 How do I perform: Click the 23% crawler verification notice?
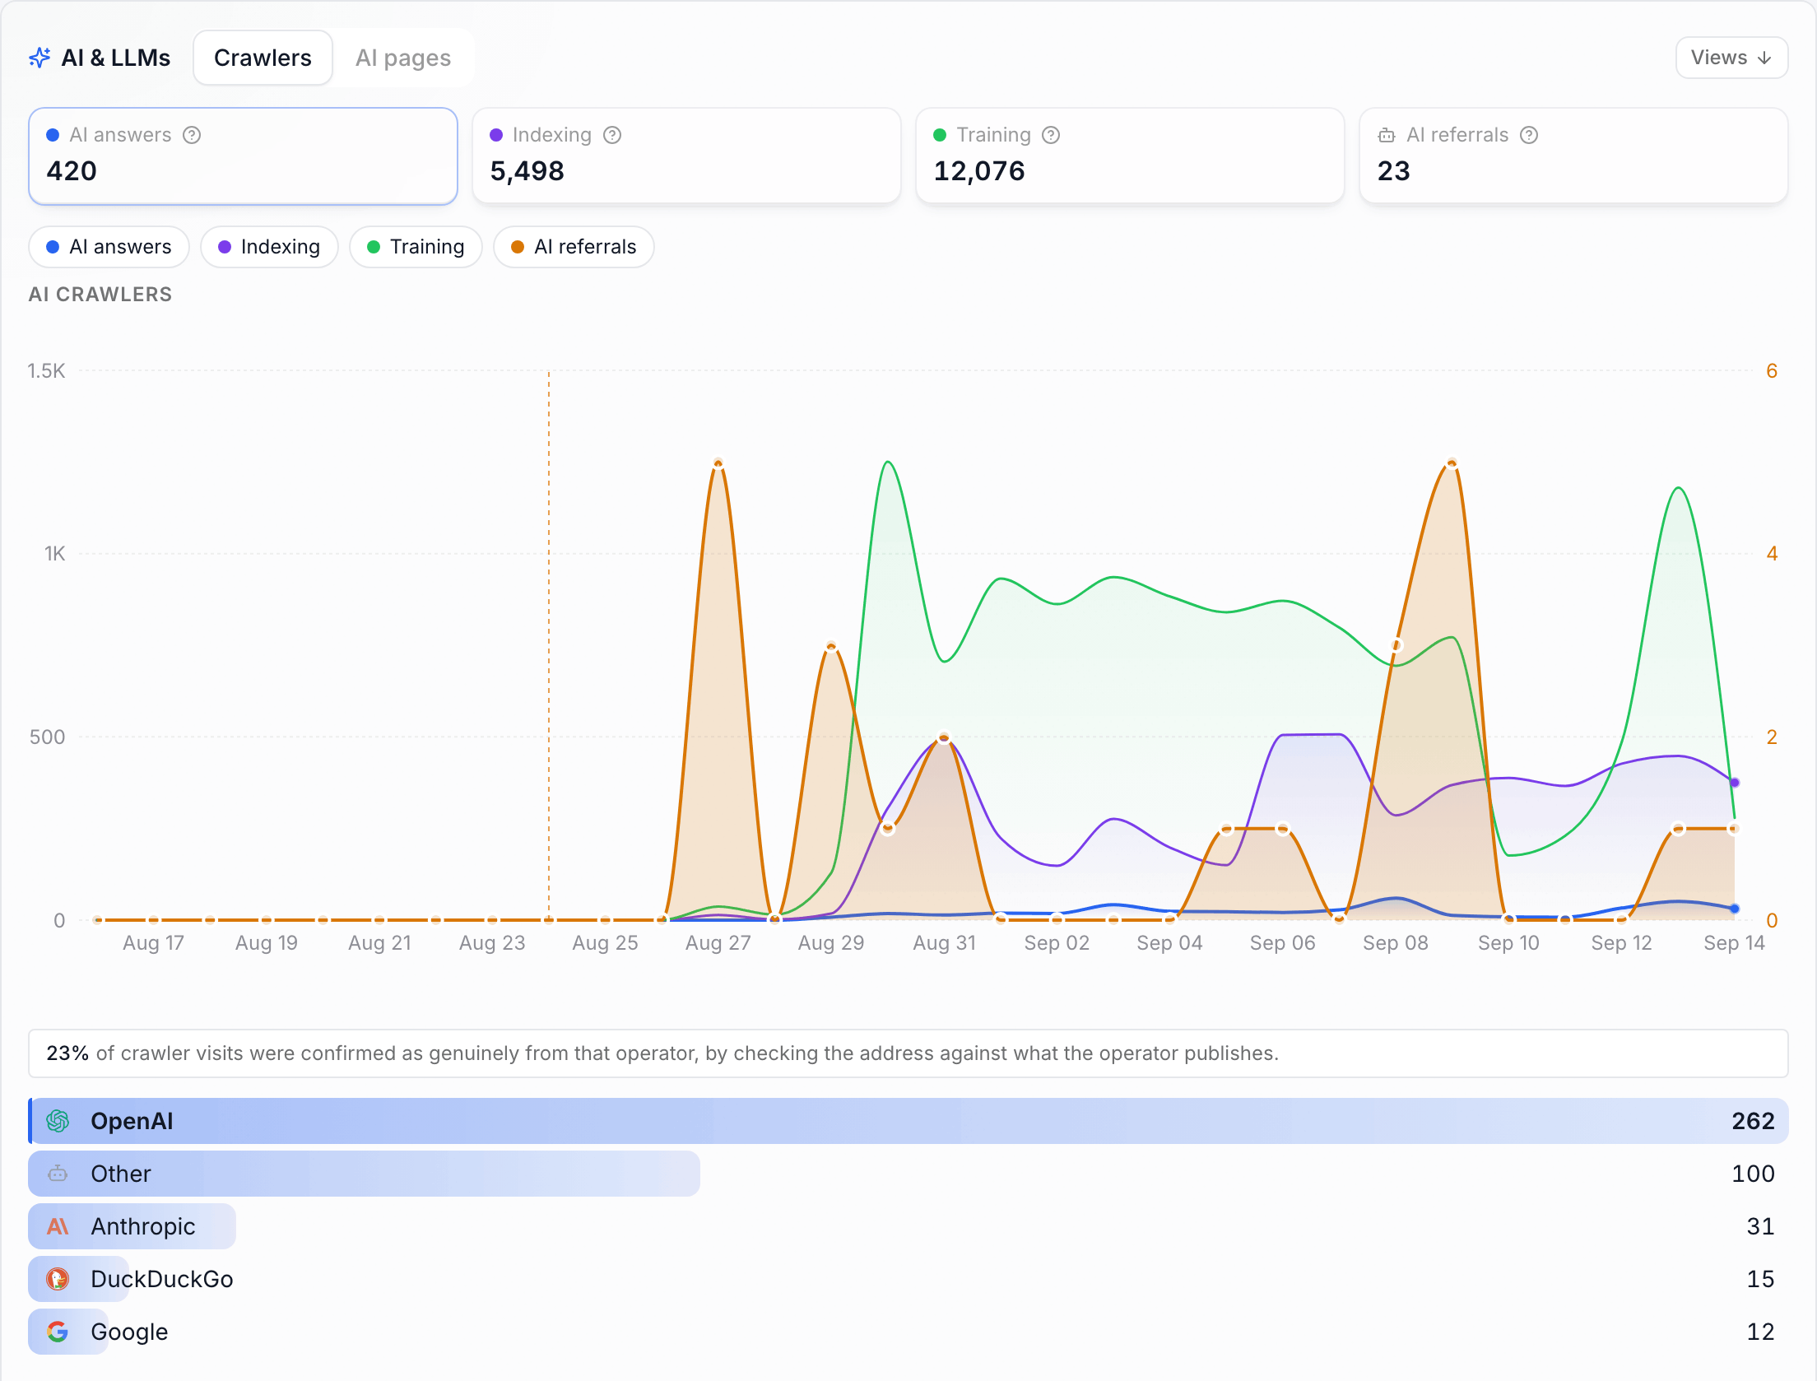click(908, 1053)
